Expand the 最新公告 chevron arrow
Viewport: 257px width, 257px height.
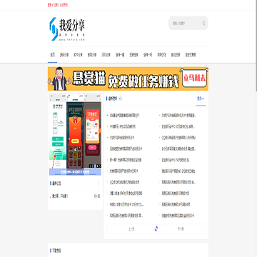tap(99, 183)
